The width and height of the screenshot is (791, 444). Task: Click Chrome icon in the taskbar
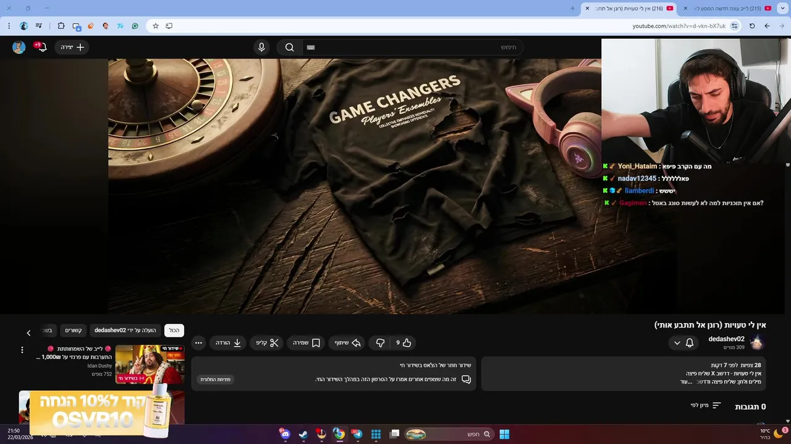[x=339, y=434]
